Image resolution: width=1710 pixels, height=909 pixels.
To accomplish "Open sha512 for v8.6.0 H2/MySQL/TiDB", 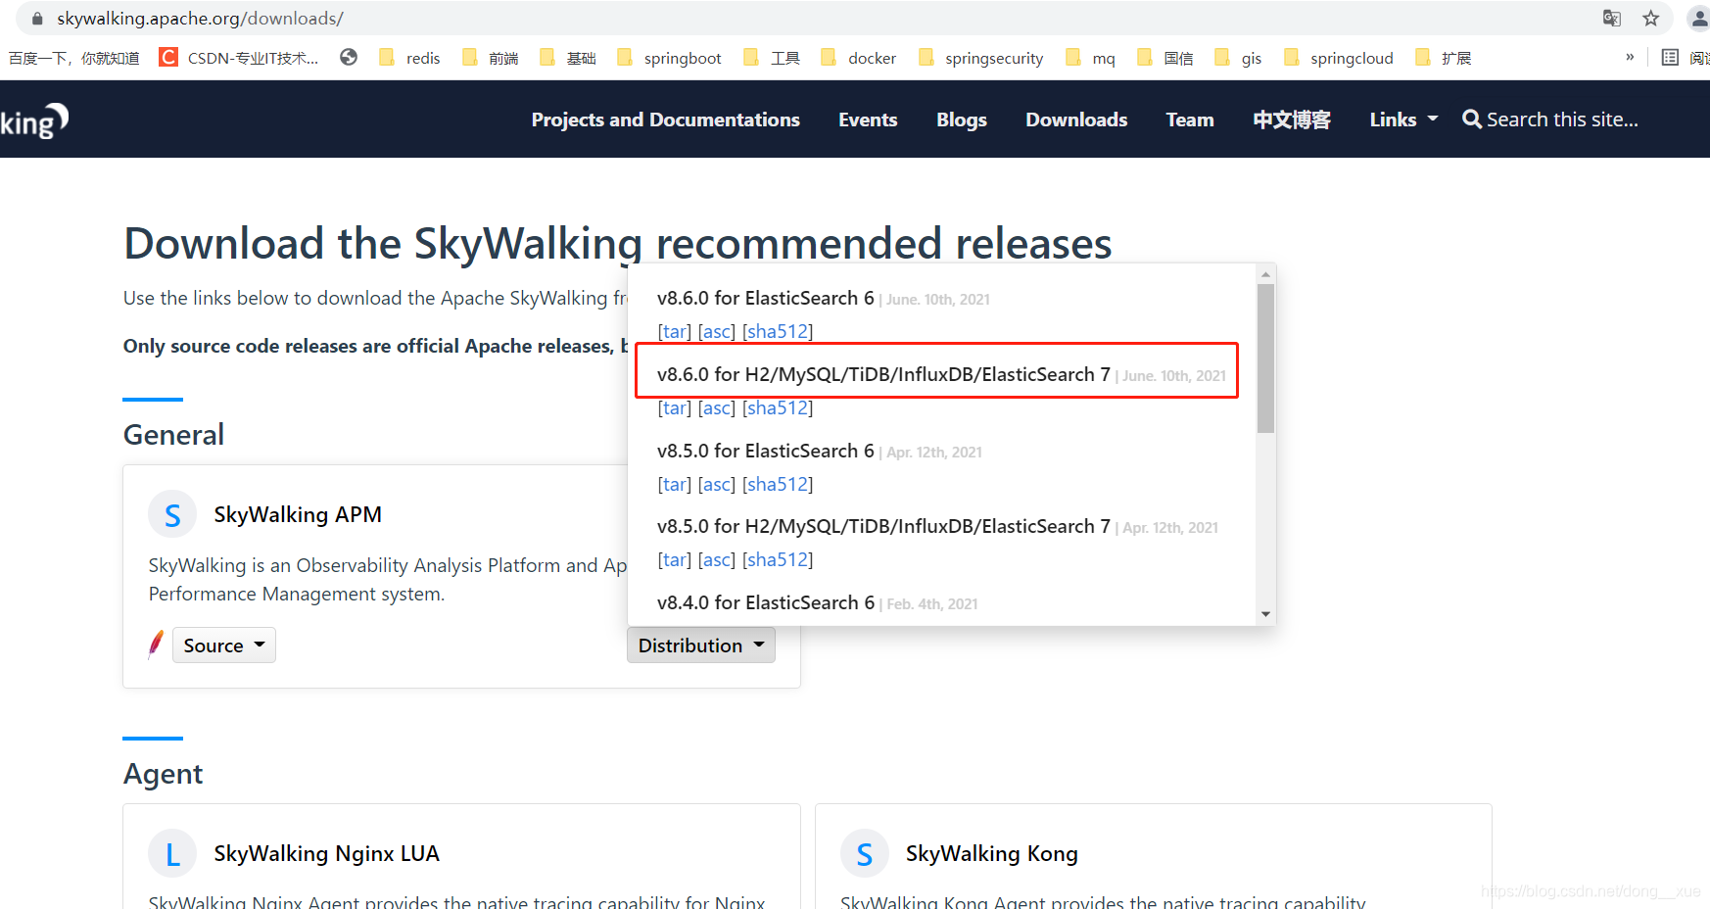I will tap(778, 407).
